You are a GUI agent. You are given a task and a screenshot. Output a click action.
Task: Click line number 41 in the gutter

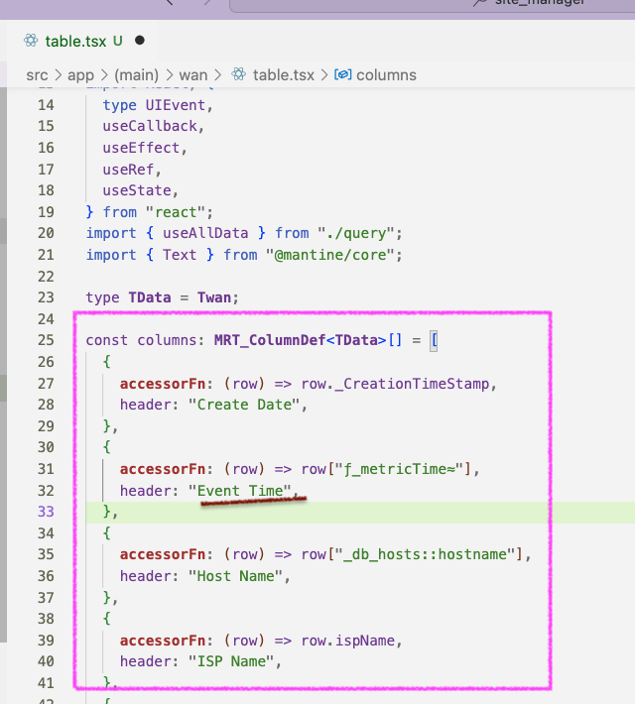pos(46,683)
